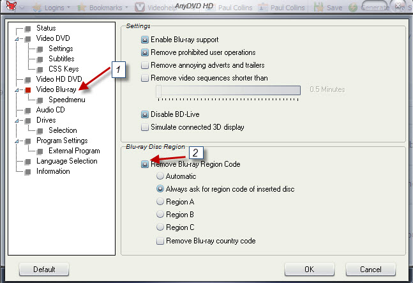Click the video sequence length slider thumb
This screenshot has width=413, height=283.
coord(158,91)
